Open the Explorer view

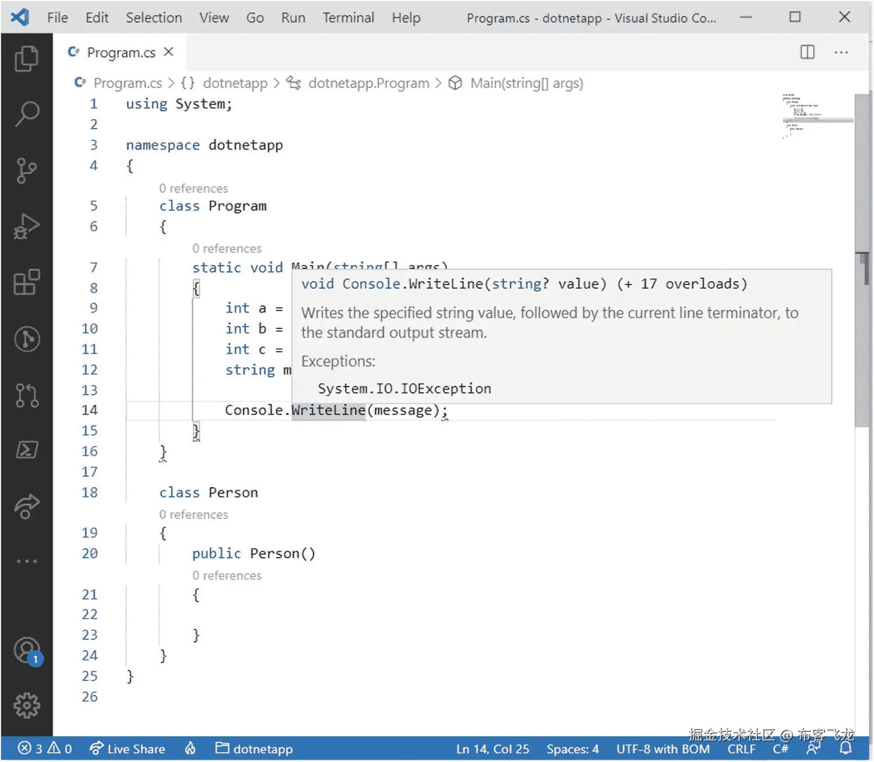click(x=26, y=58)
